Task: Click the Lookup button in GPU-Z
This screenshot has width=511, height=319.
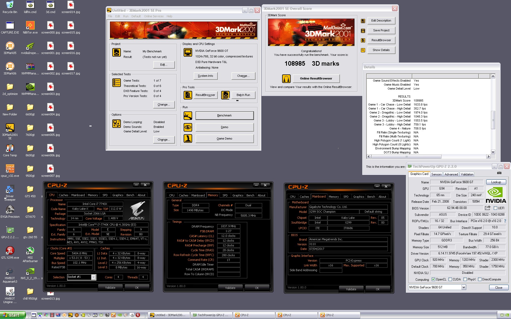Action: (x=496, y=182)
